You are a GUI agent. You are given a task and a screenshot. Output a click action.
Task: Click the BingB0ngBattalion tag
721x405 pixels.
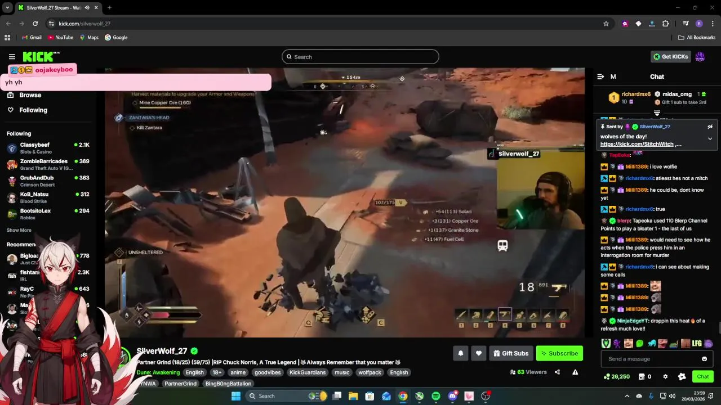pos(228,384)
